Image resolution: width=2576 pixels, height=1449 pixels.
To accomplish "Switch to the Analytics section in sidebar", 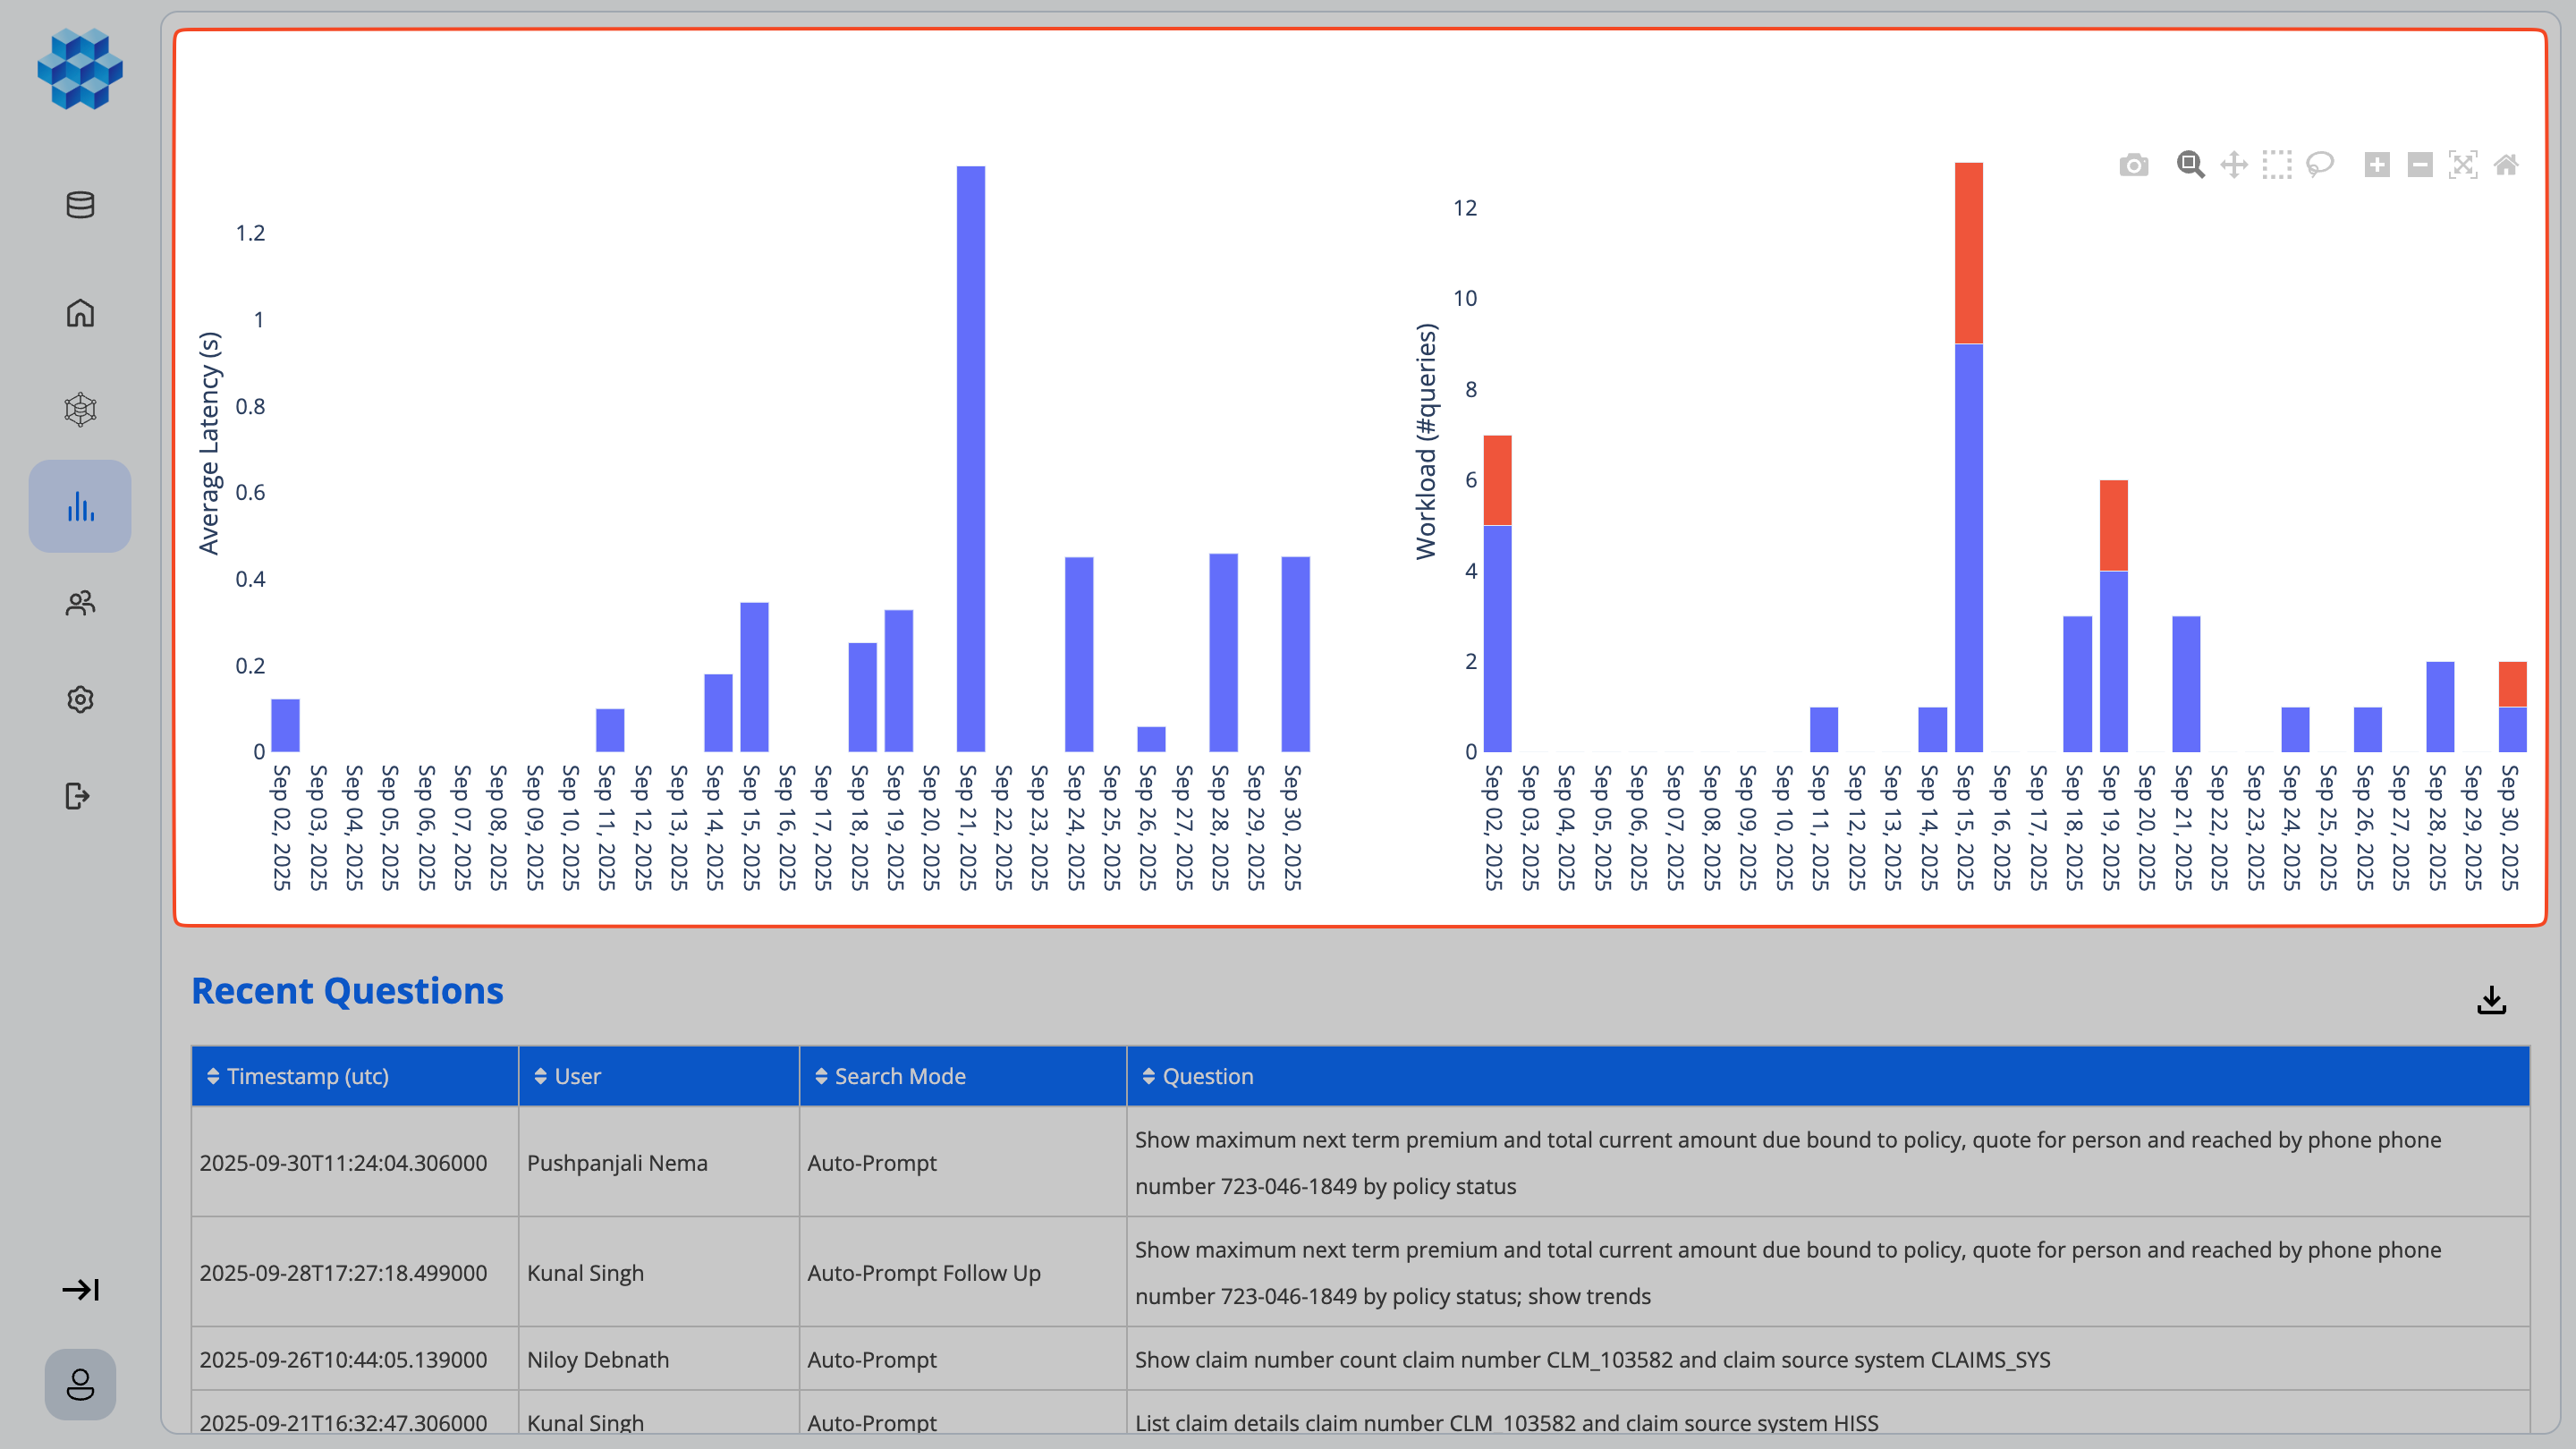I will pos(79,506).
